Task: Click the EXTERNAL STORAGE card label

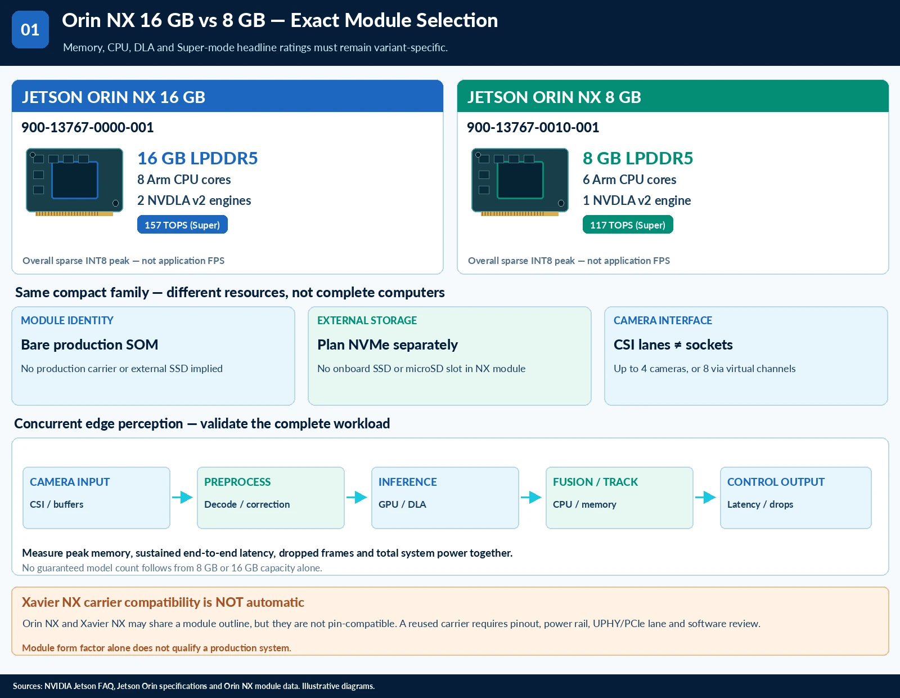Action: point(367,320)
